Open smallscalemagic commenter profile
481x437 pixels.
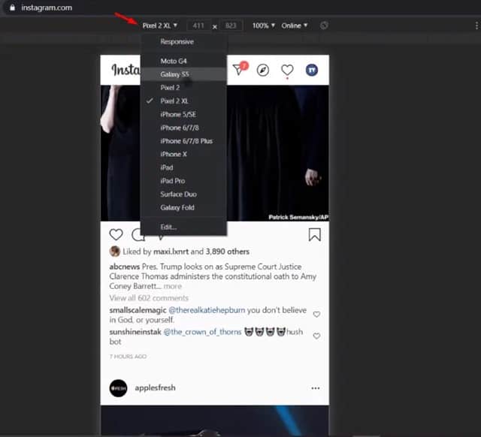click(x=138, y=310)
